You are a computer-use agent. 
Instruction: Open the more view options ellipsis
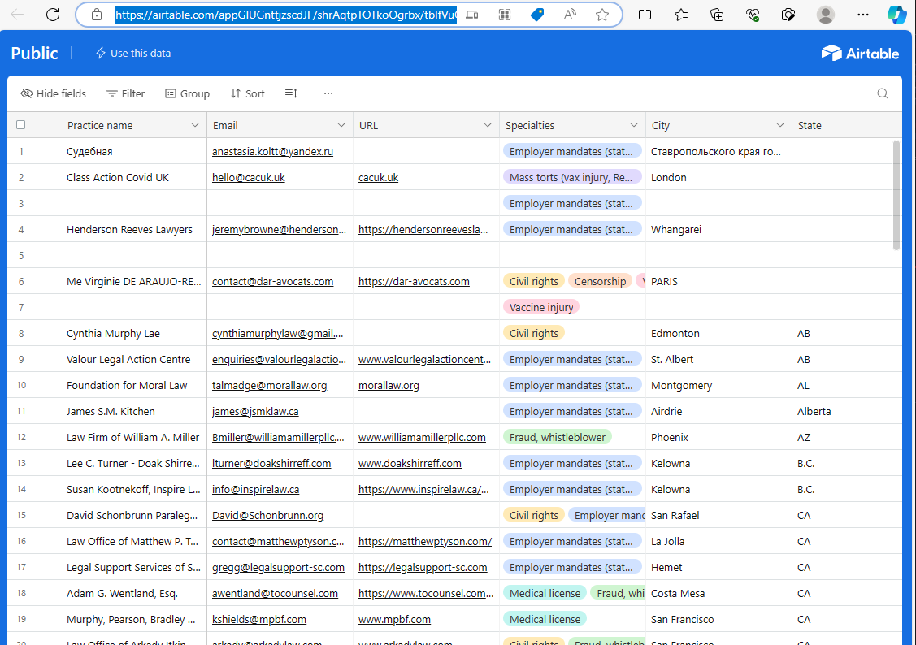[x=328, y=93]
